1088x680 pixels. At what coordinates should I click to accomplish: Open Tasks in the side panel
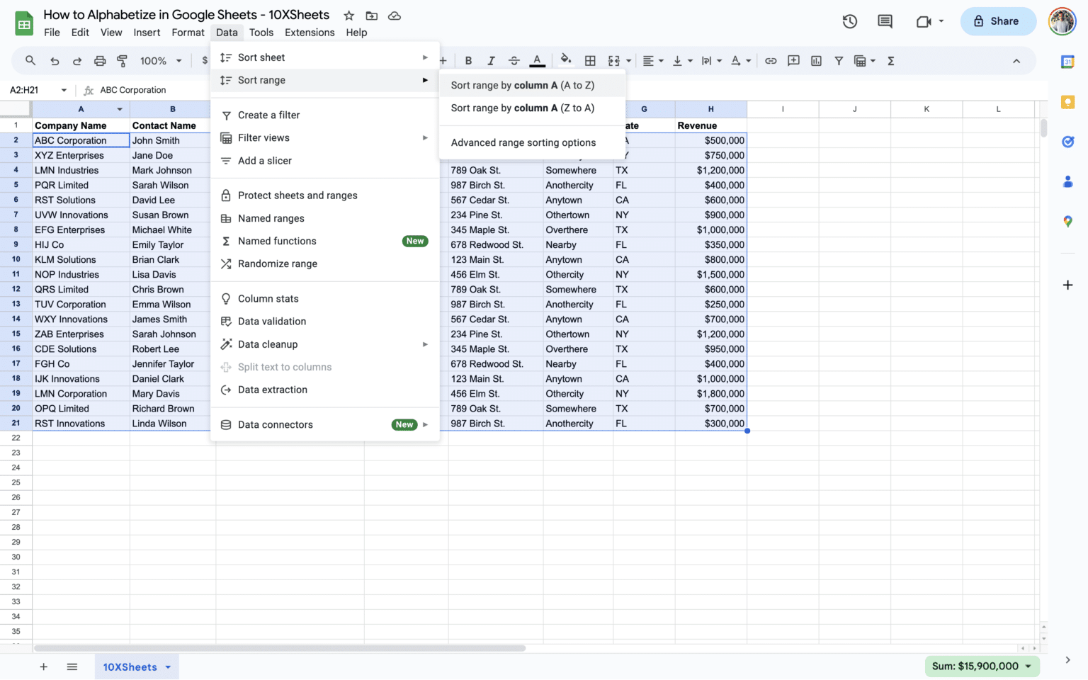pos(1068,142)
